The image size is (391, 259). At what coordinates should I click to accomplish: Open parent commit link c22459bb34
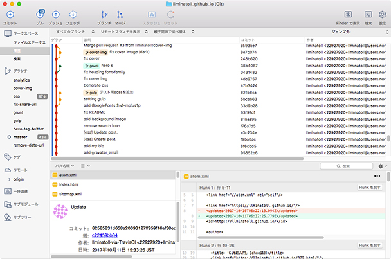pos(104,235)
